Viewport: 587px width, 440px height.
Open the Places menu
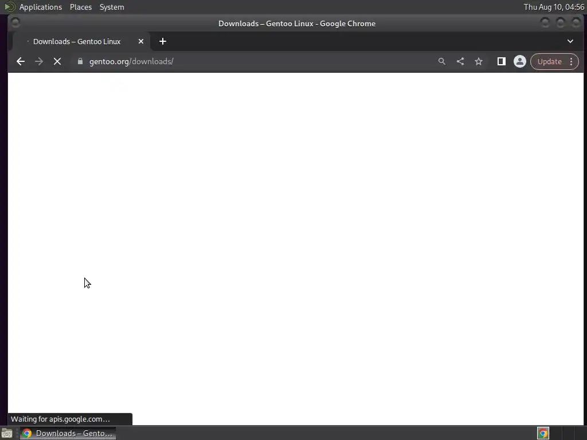pos(81,7)
